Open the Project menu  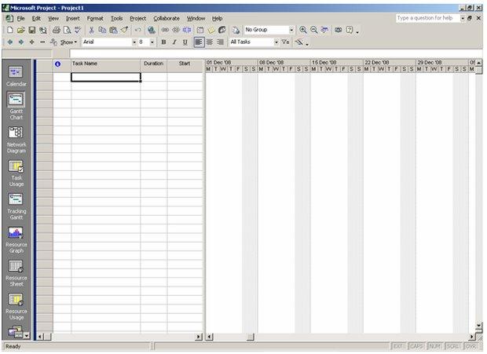(x=138, y=19)
